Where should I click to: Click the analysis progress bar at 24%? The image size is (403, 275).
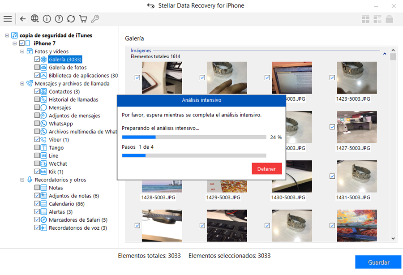194,137
